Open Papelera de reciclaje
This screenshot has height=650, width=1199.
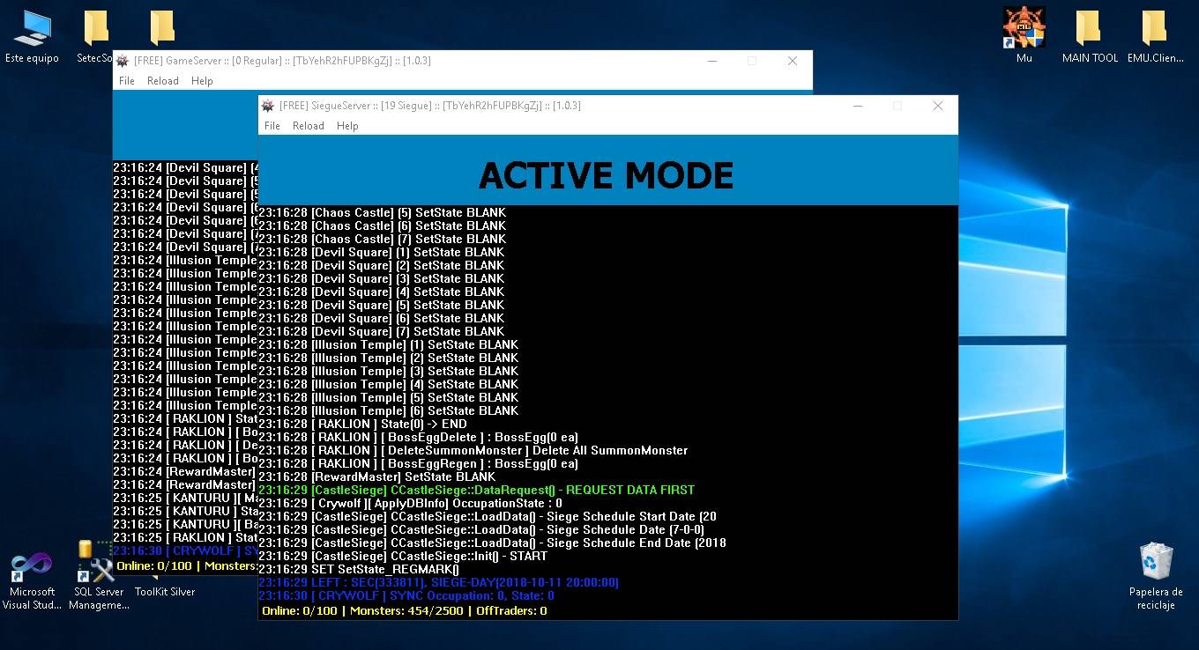coord(1155,577)
